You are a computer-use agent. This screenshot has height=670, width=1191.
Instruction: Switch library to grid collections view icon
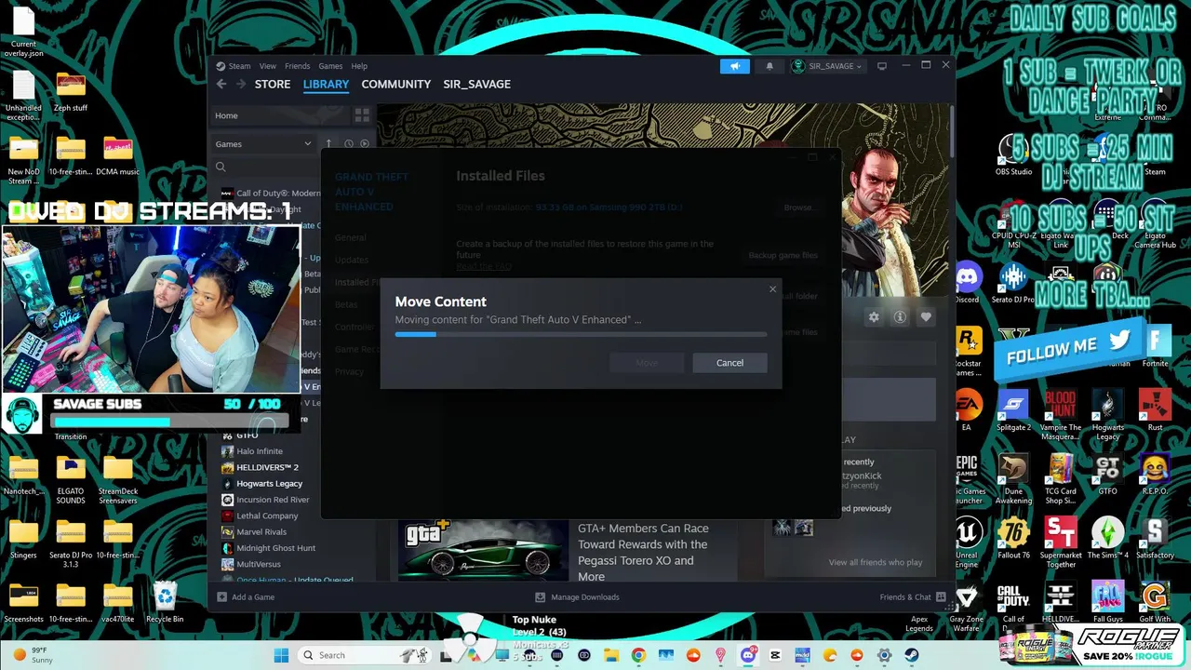(x=362, y=115)
